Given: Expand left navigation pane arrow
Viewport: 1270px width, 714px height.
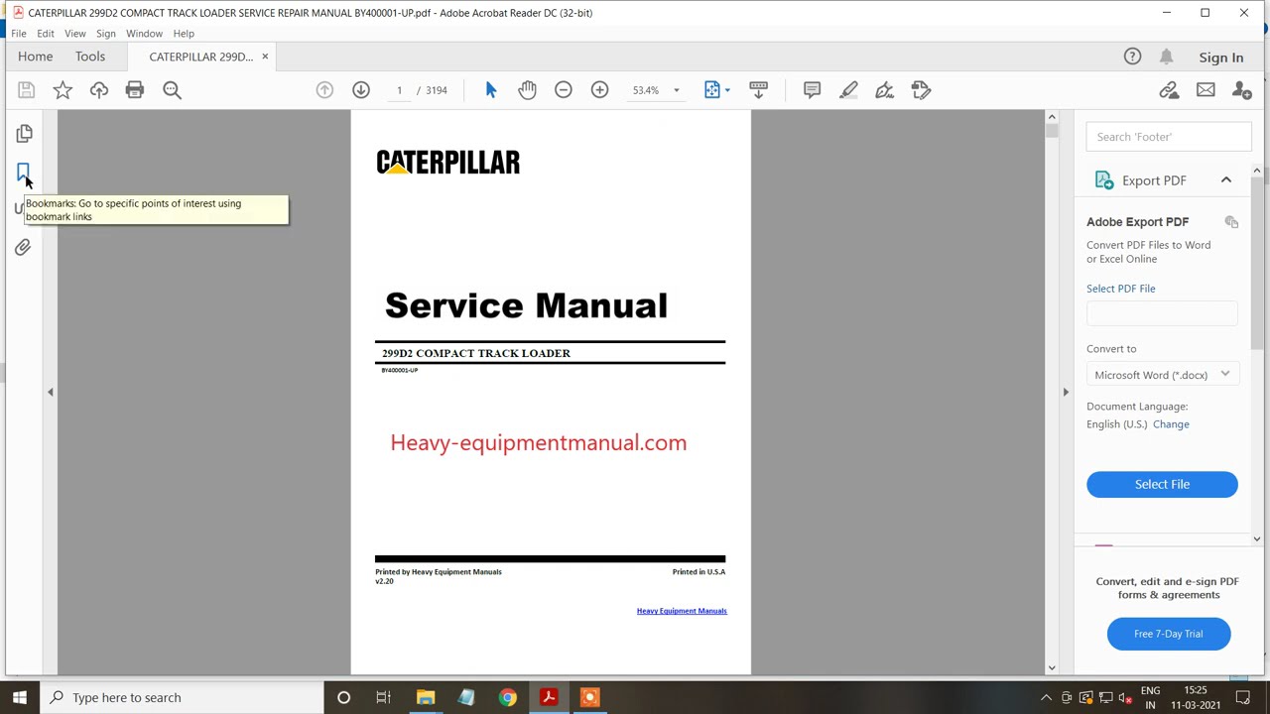Looking at the screenshot, I should pos(51,392).
